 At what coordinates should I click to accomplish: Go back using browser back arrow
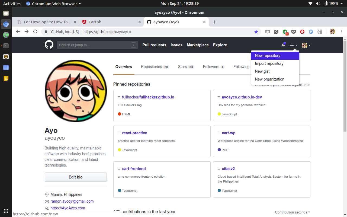[18, 32]
